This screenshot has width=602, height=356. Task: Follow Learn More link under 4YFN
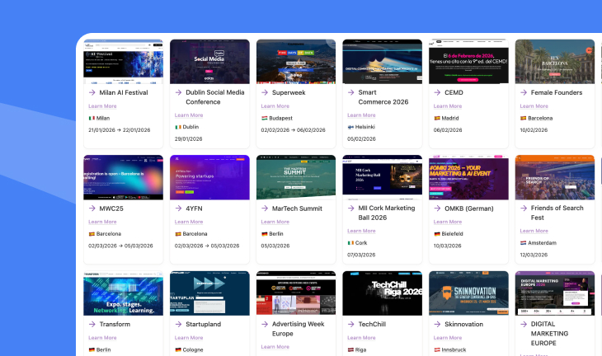189,222
